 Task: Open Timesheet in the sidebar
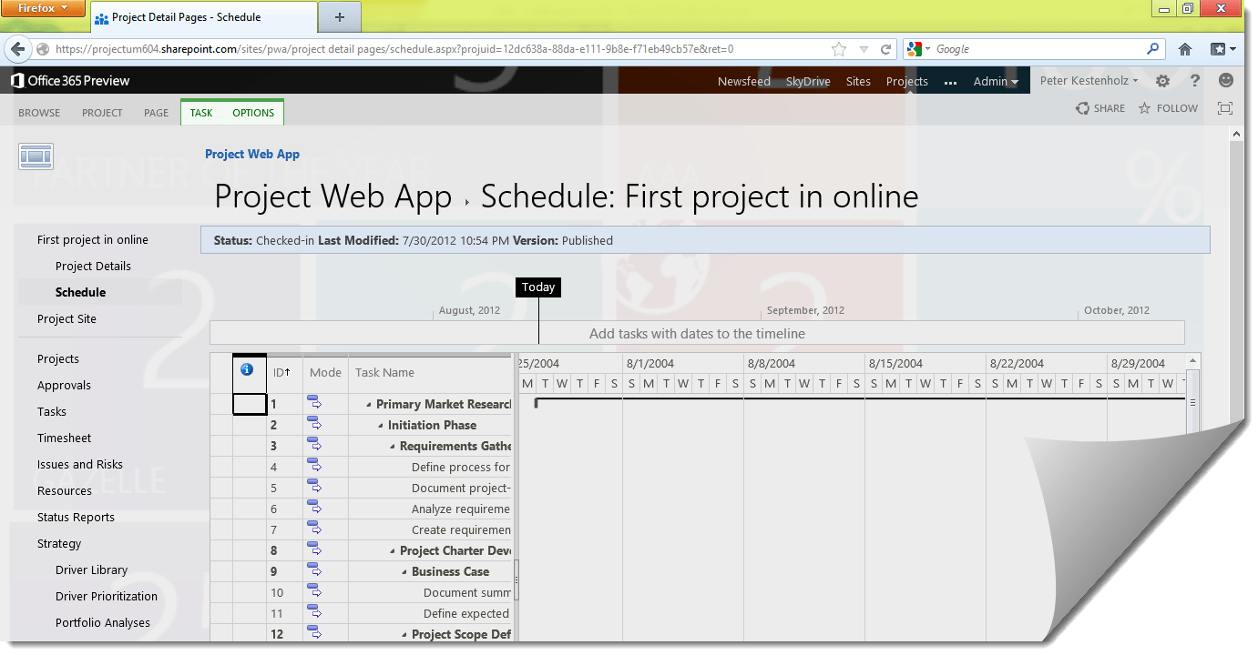[64, 438]
